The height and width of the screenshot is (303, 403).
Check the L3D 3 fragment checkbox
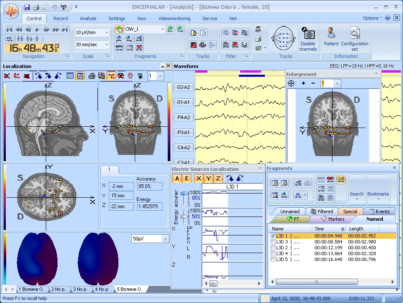click(273, 242)
